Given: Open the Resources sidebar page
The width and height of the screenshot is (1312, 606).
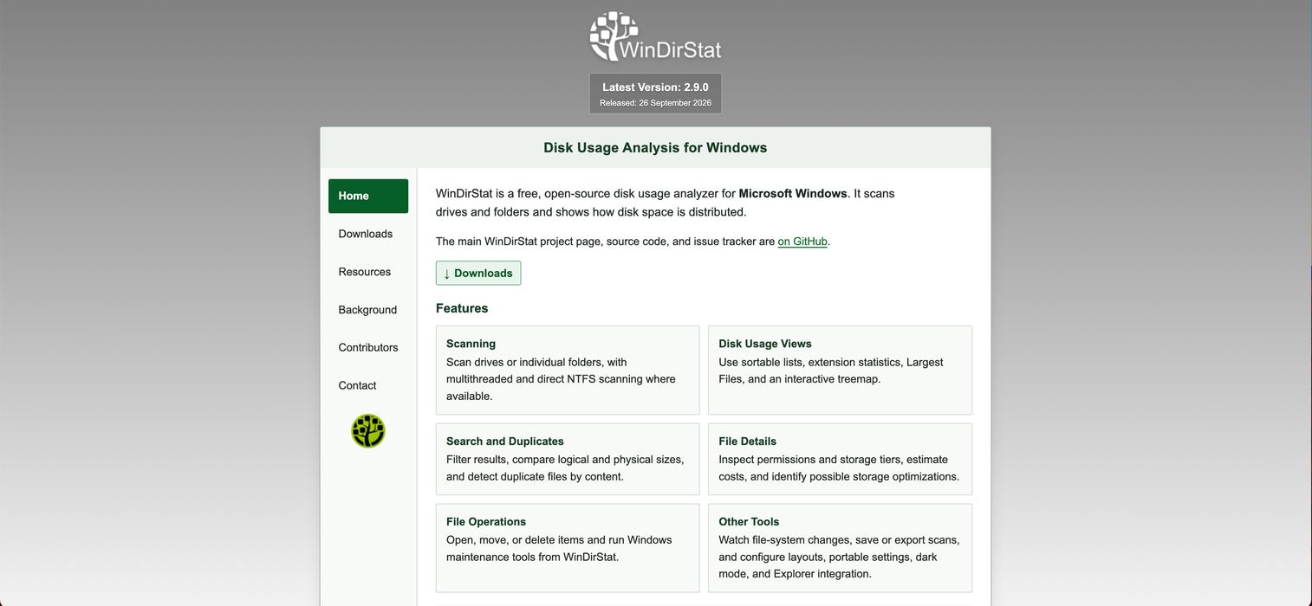Looking at the screenshot, I should click(368, 272).
